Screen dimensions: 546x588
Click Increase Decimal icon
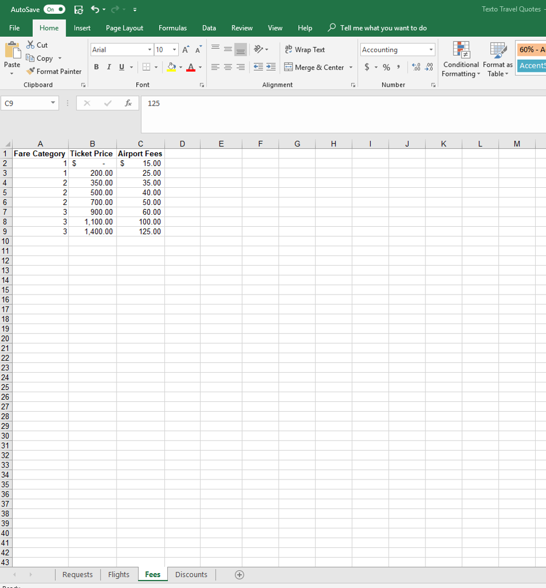point(416,67)
